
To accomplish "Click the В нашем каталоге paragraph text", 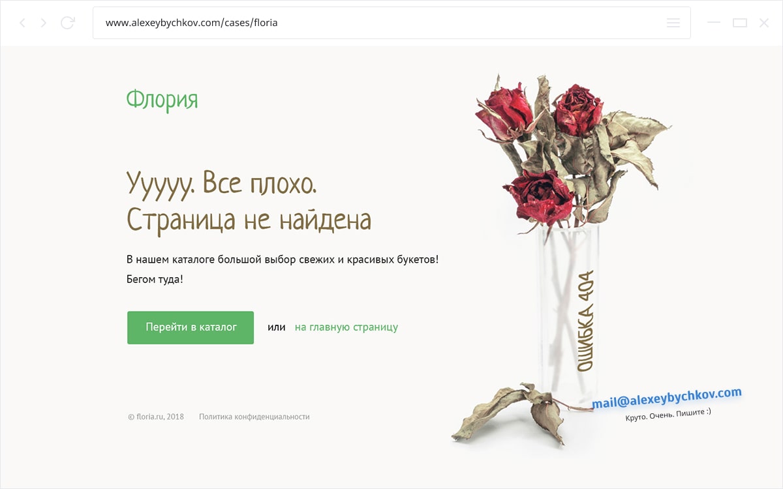I will 282,259.
